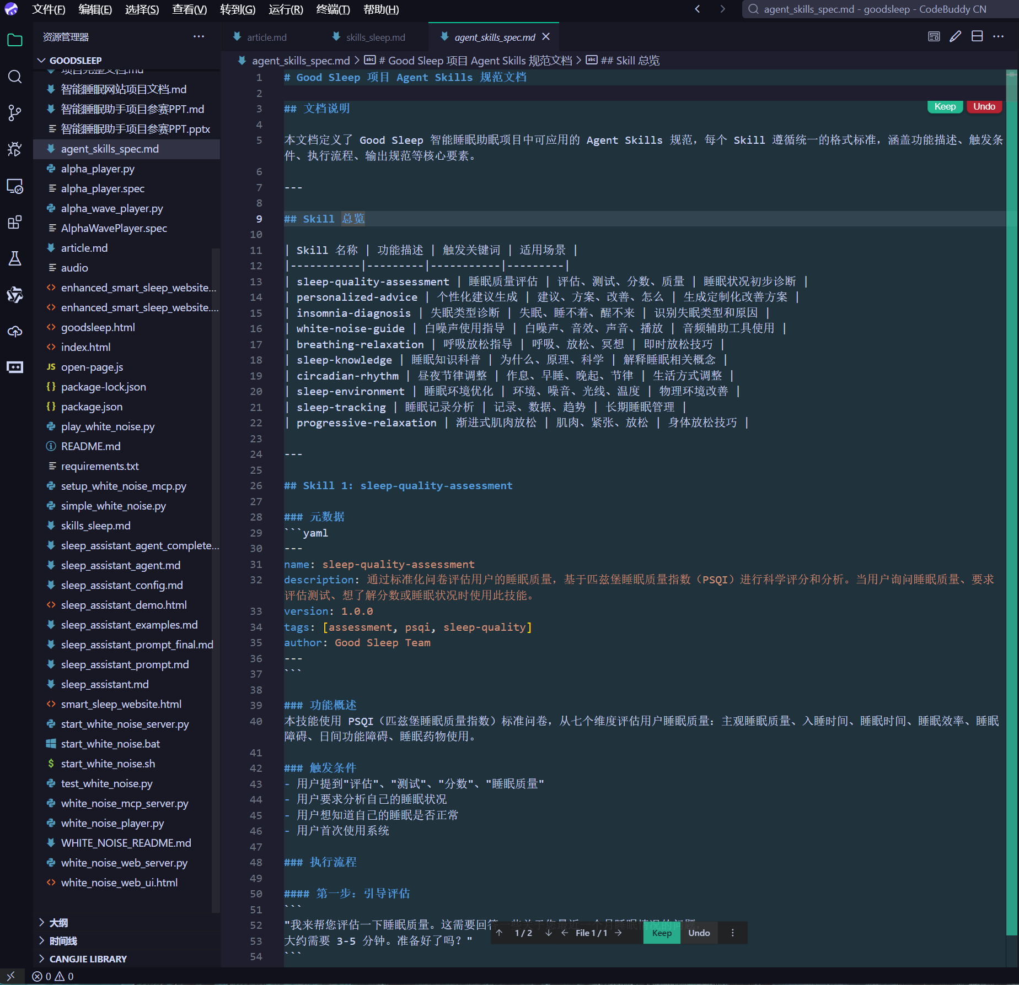The image size is (1019, 985).
Task: Open the 运行(R) menu
Action: click(286, 9)
